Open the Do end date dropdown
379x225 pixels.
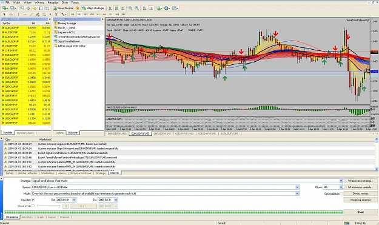pos(116,200)
